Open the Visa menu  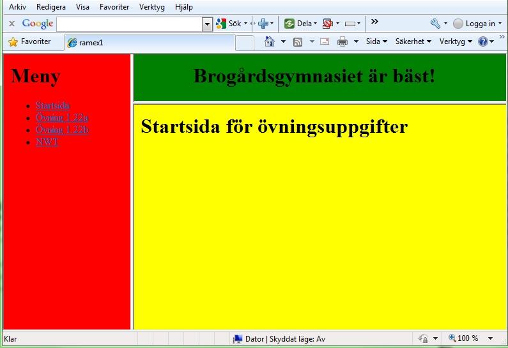(x=82, y=7)
